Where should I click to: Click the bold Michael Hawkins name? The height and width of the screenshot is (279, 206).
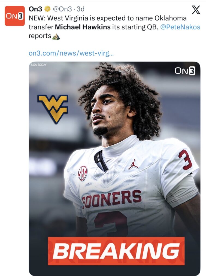[83, 27]
